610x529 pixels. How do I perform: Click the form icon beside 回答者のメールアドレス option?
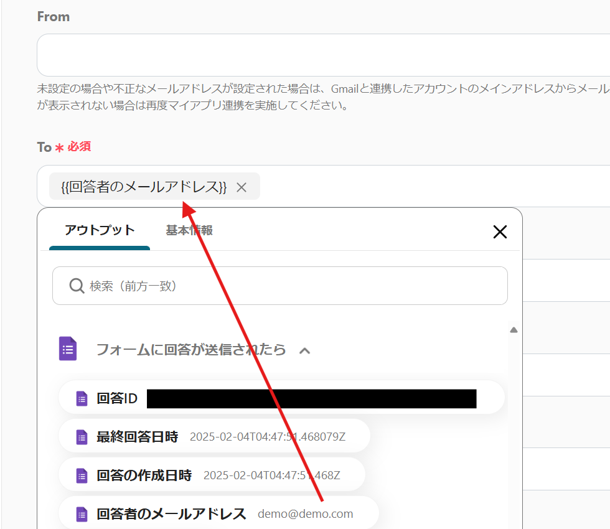click(82, 514)
